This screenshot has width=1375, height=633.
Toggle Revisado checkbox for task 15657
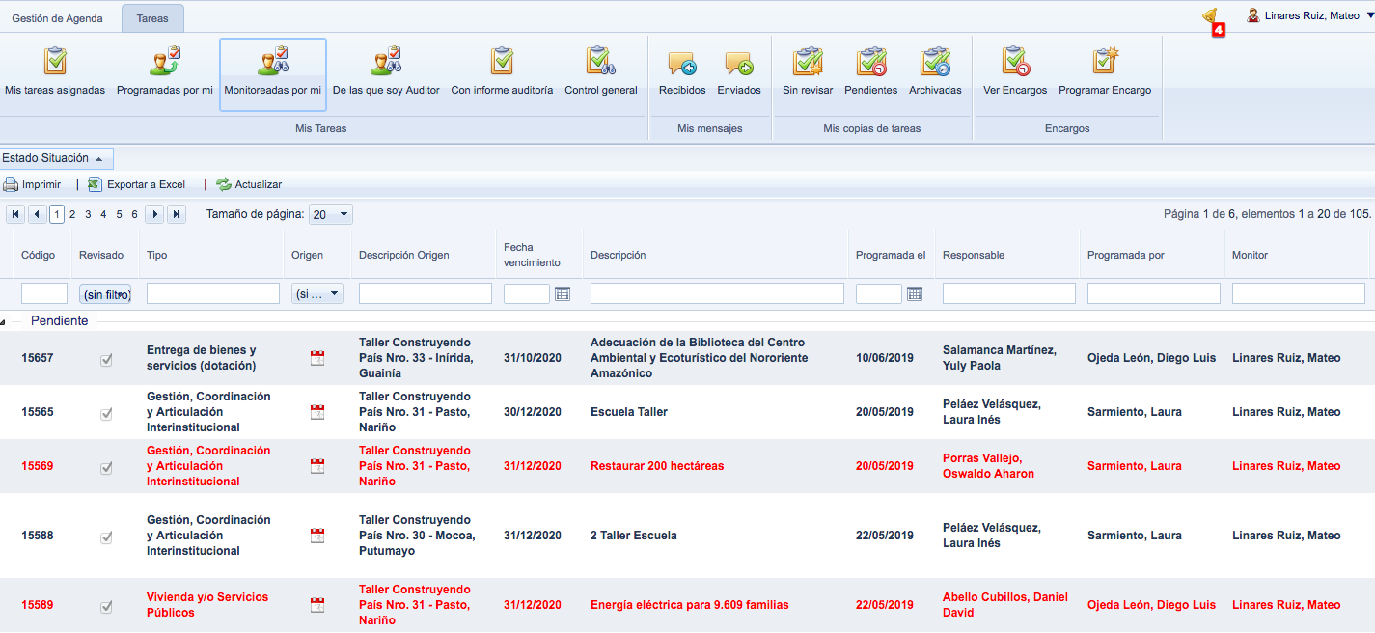(106, 359)
